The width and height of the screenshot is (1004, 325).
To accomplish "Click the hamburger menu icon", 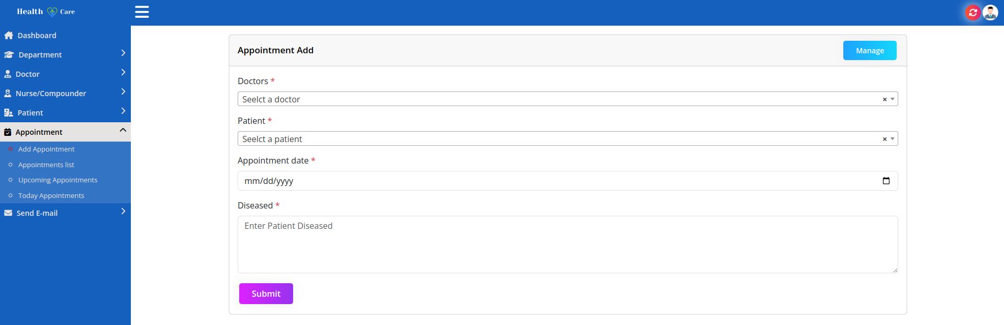I will (x=142, y=12).
